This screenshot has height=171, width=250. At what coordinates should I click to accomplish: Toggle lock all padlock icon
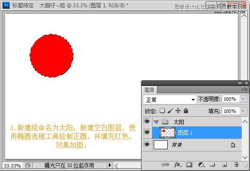(x=186, y=111)
